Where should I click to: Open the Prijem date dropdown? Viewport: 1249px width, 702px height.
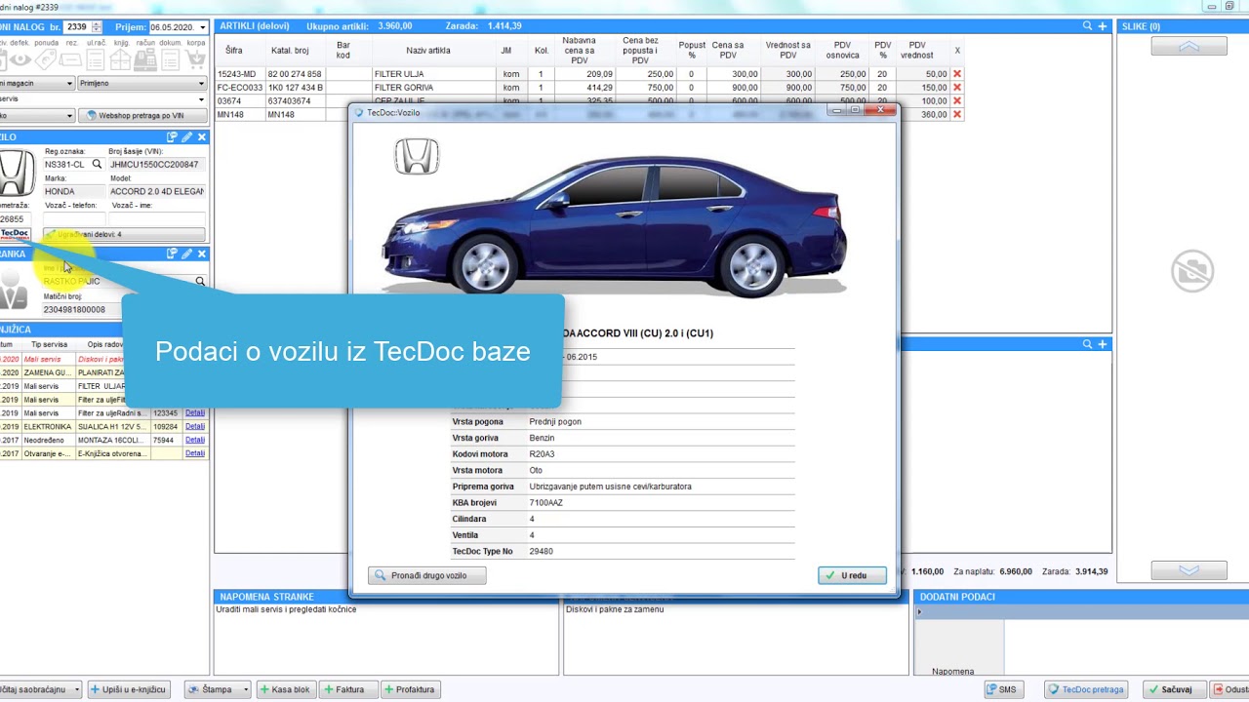[202, 27]
